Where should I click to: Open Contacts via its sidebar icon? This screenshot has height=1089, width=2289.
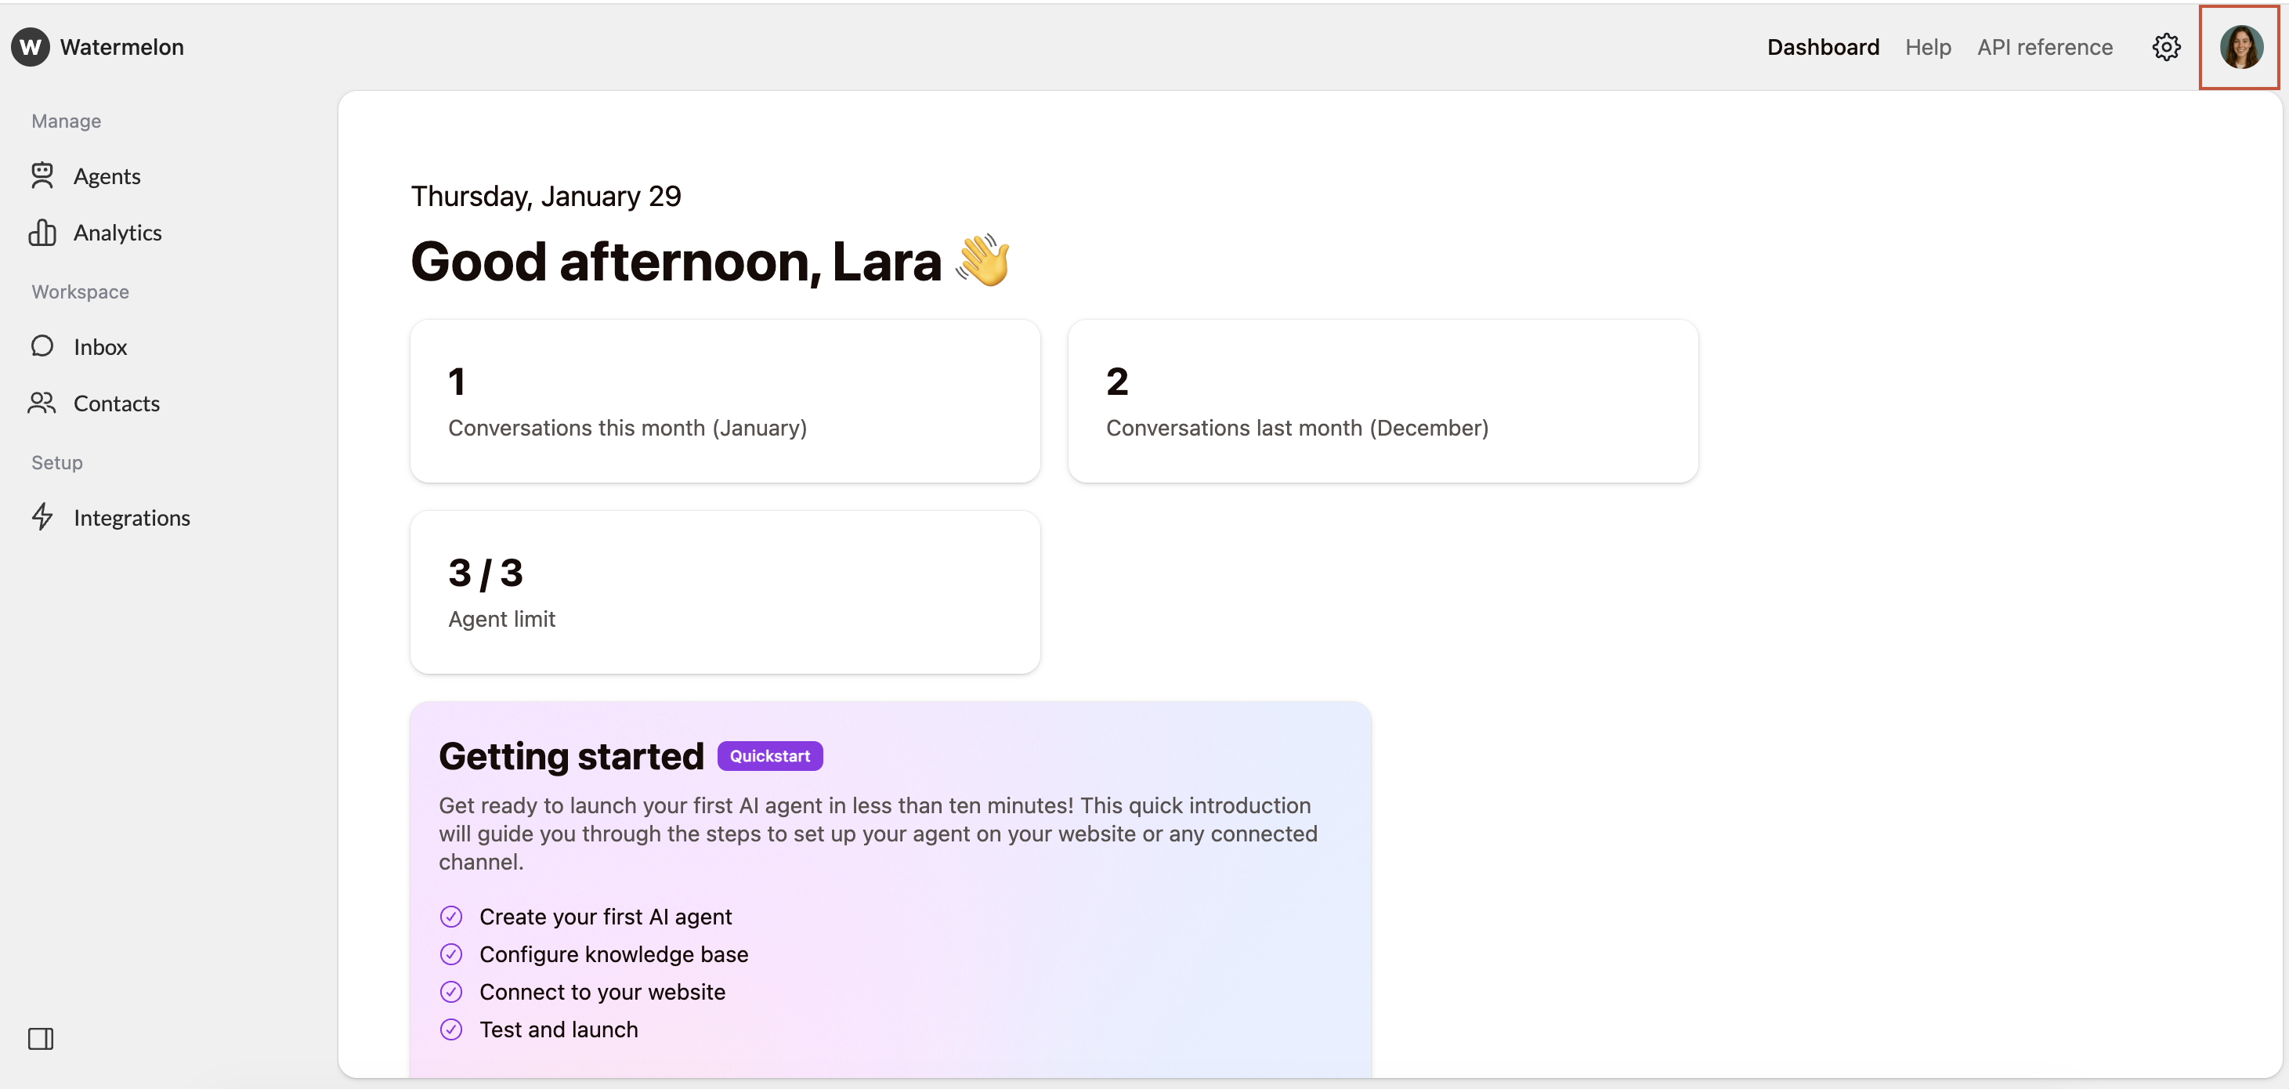(42, 403)
